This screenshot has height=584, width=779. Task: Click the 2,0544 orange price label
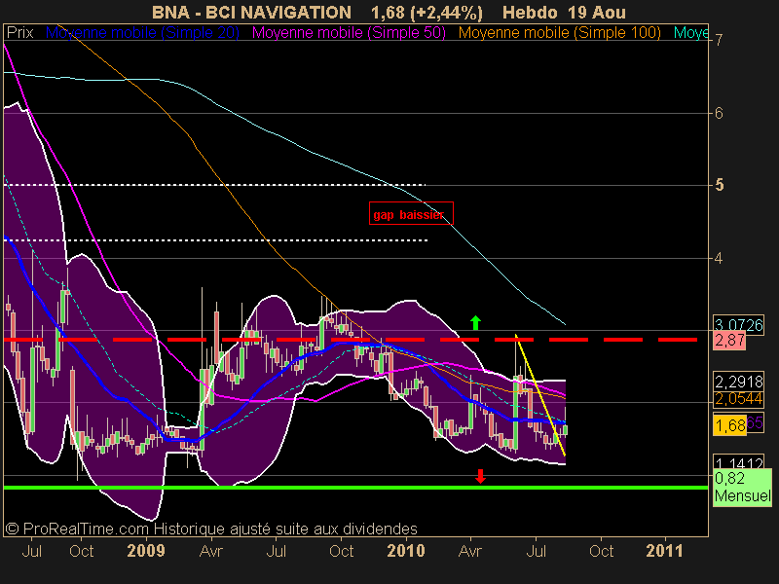coord(738,398)
